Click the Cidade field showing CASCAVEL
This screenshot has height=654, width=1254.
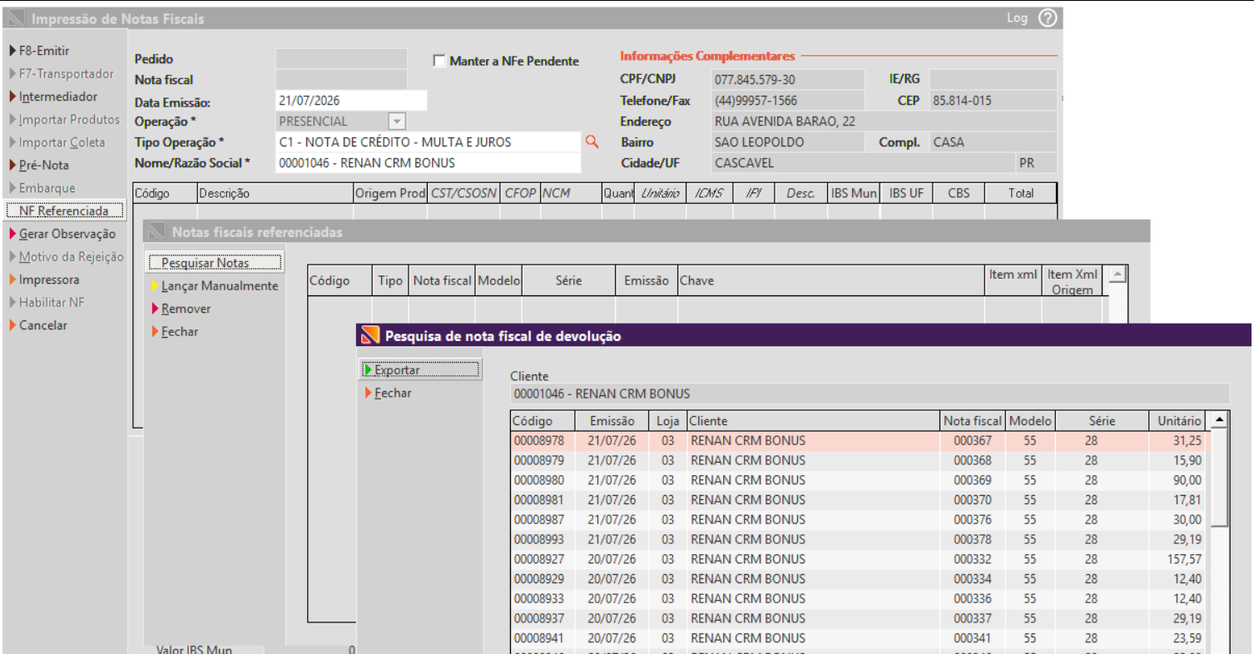tap(864, 163)
